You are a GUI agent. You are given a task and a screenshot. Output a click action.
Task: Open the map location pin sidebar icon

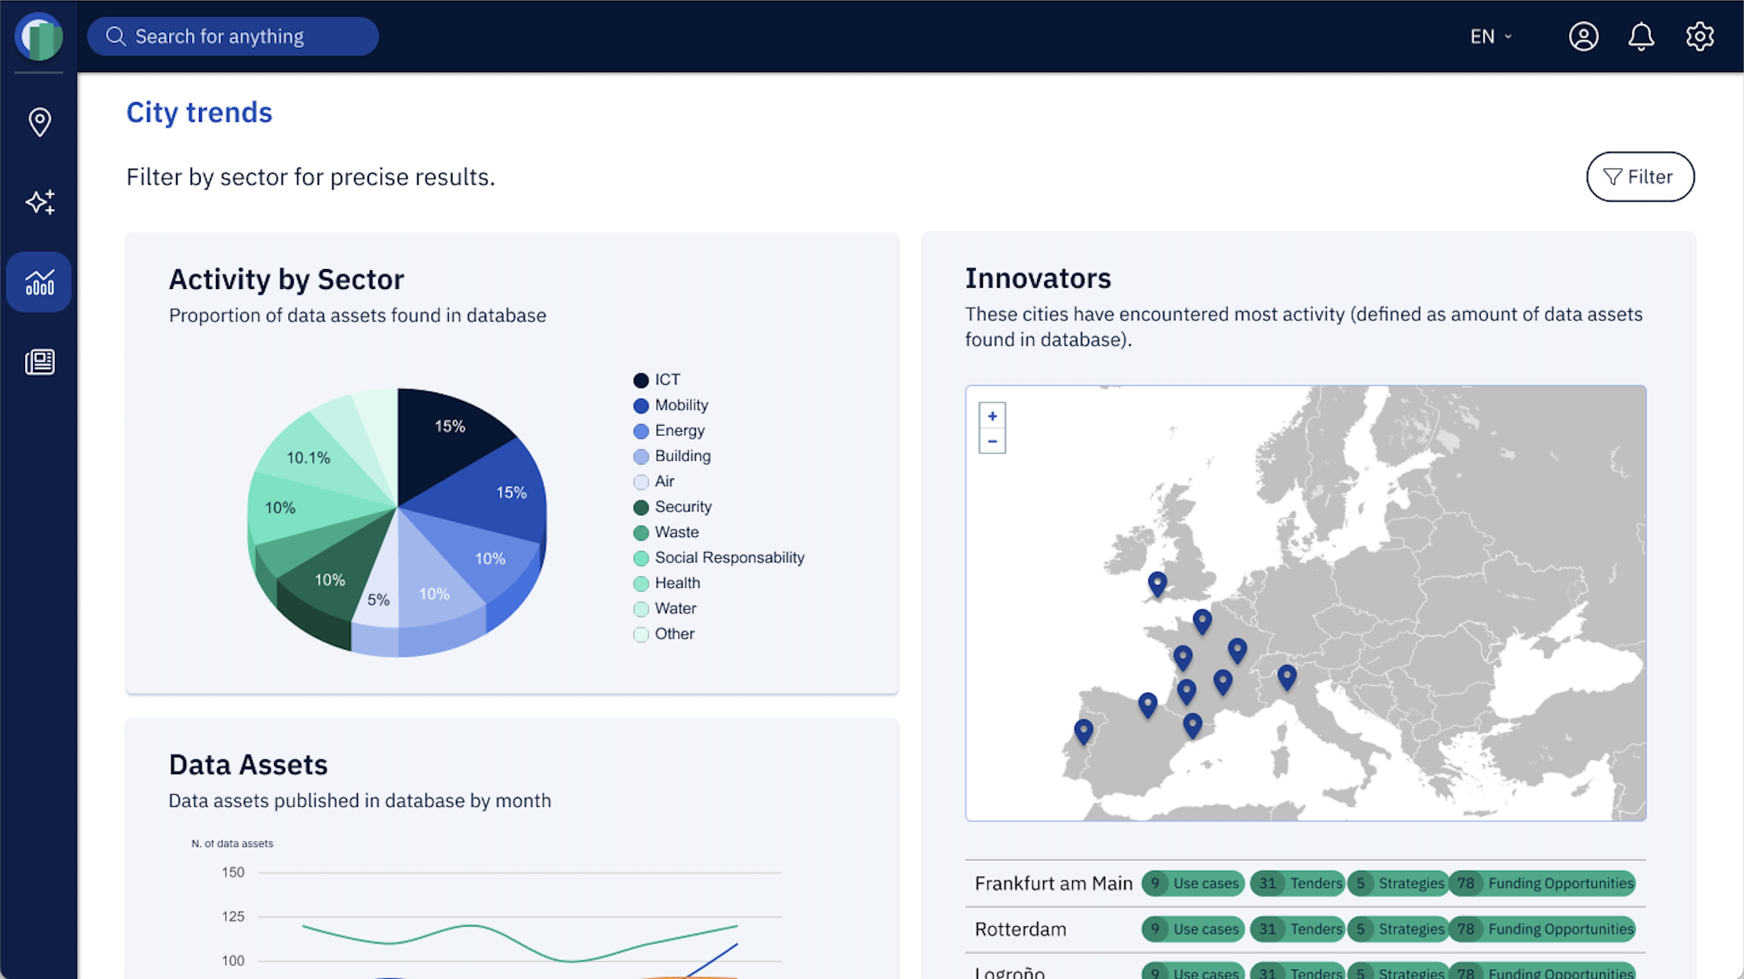[39, 123]
